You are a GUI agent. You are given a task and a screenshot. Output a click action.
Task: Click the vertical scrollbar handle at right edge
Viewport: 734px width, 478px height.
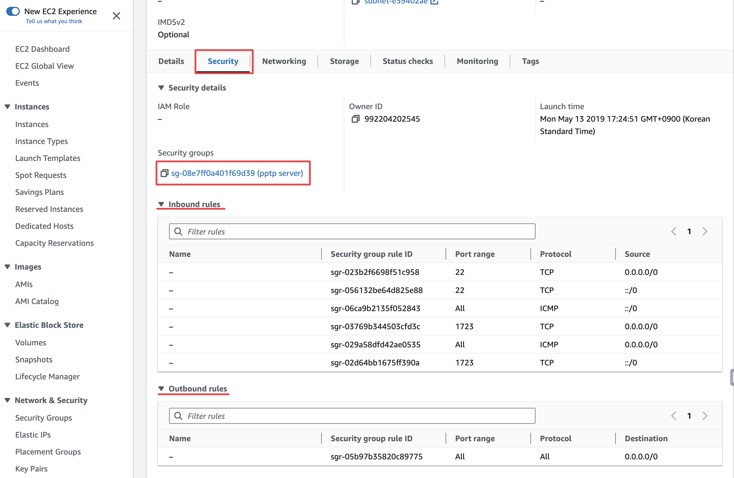tap(732, 377)
